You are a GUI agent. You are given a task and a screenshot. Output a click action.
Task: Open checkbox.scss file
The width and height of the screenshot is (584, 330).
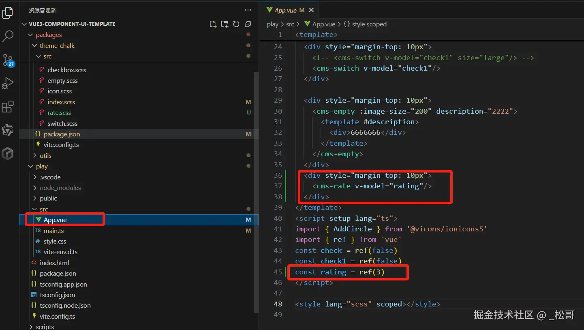[67, 70]
